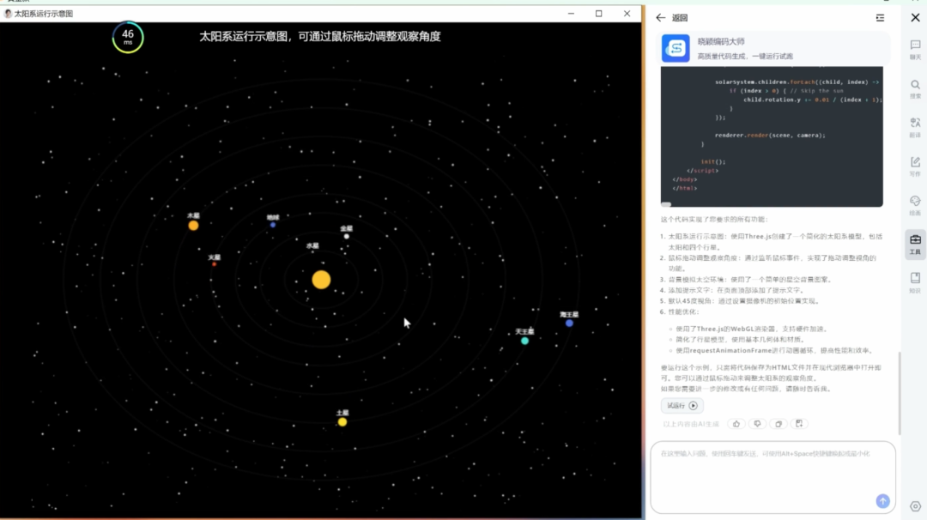Select the 工具 (Tools) sidebar icon
Viewport: 927px width, 520px height.
point(915,244)
